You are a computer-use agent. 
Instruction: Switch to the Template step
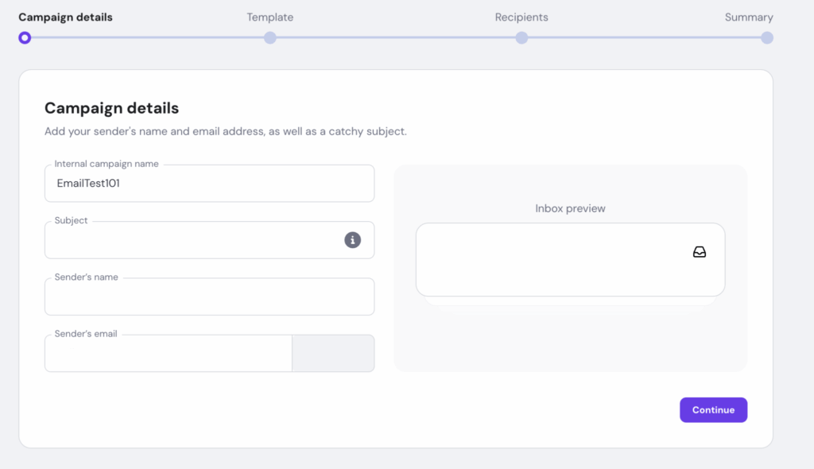click(x=269, y=17)
